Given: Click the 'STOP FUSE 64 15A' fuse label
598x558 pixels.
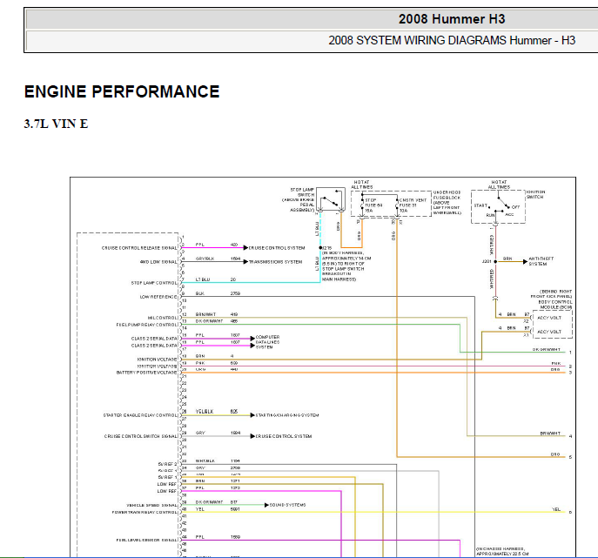Looking at the screenshot, I should [373, 205].
